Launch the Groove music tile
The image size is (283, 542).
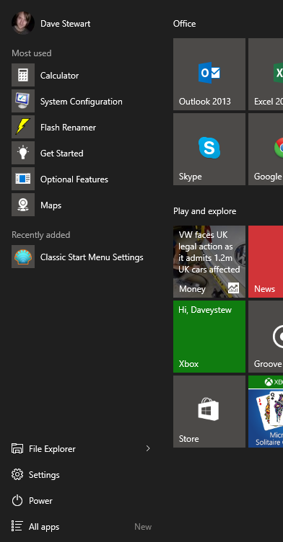coord(266,337)
